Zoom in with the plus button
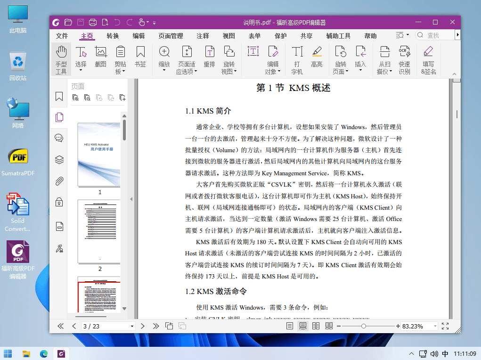 click(398, 326)
